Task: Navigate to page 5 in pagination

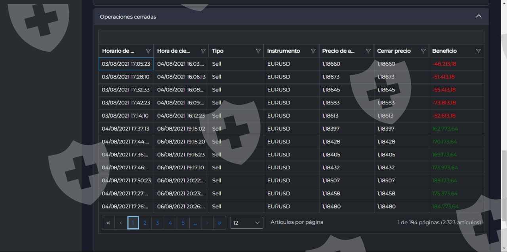Action: tap(183, 223)
